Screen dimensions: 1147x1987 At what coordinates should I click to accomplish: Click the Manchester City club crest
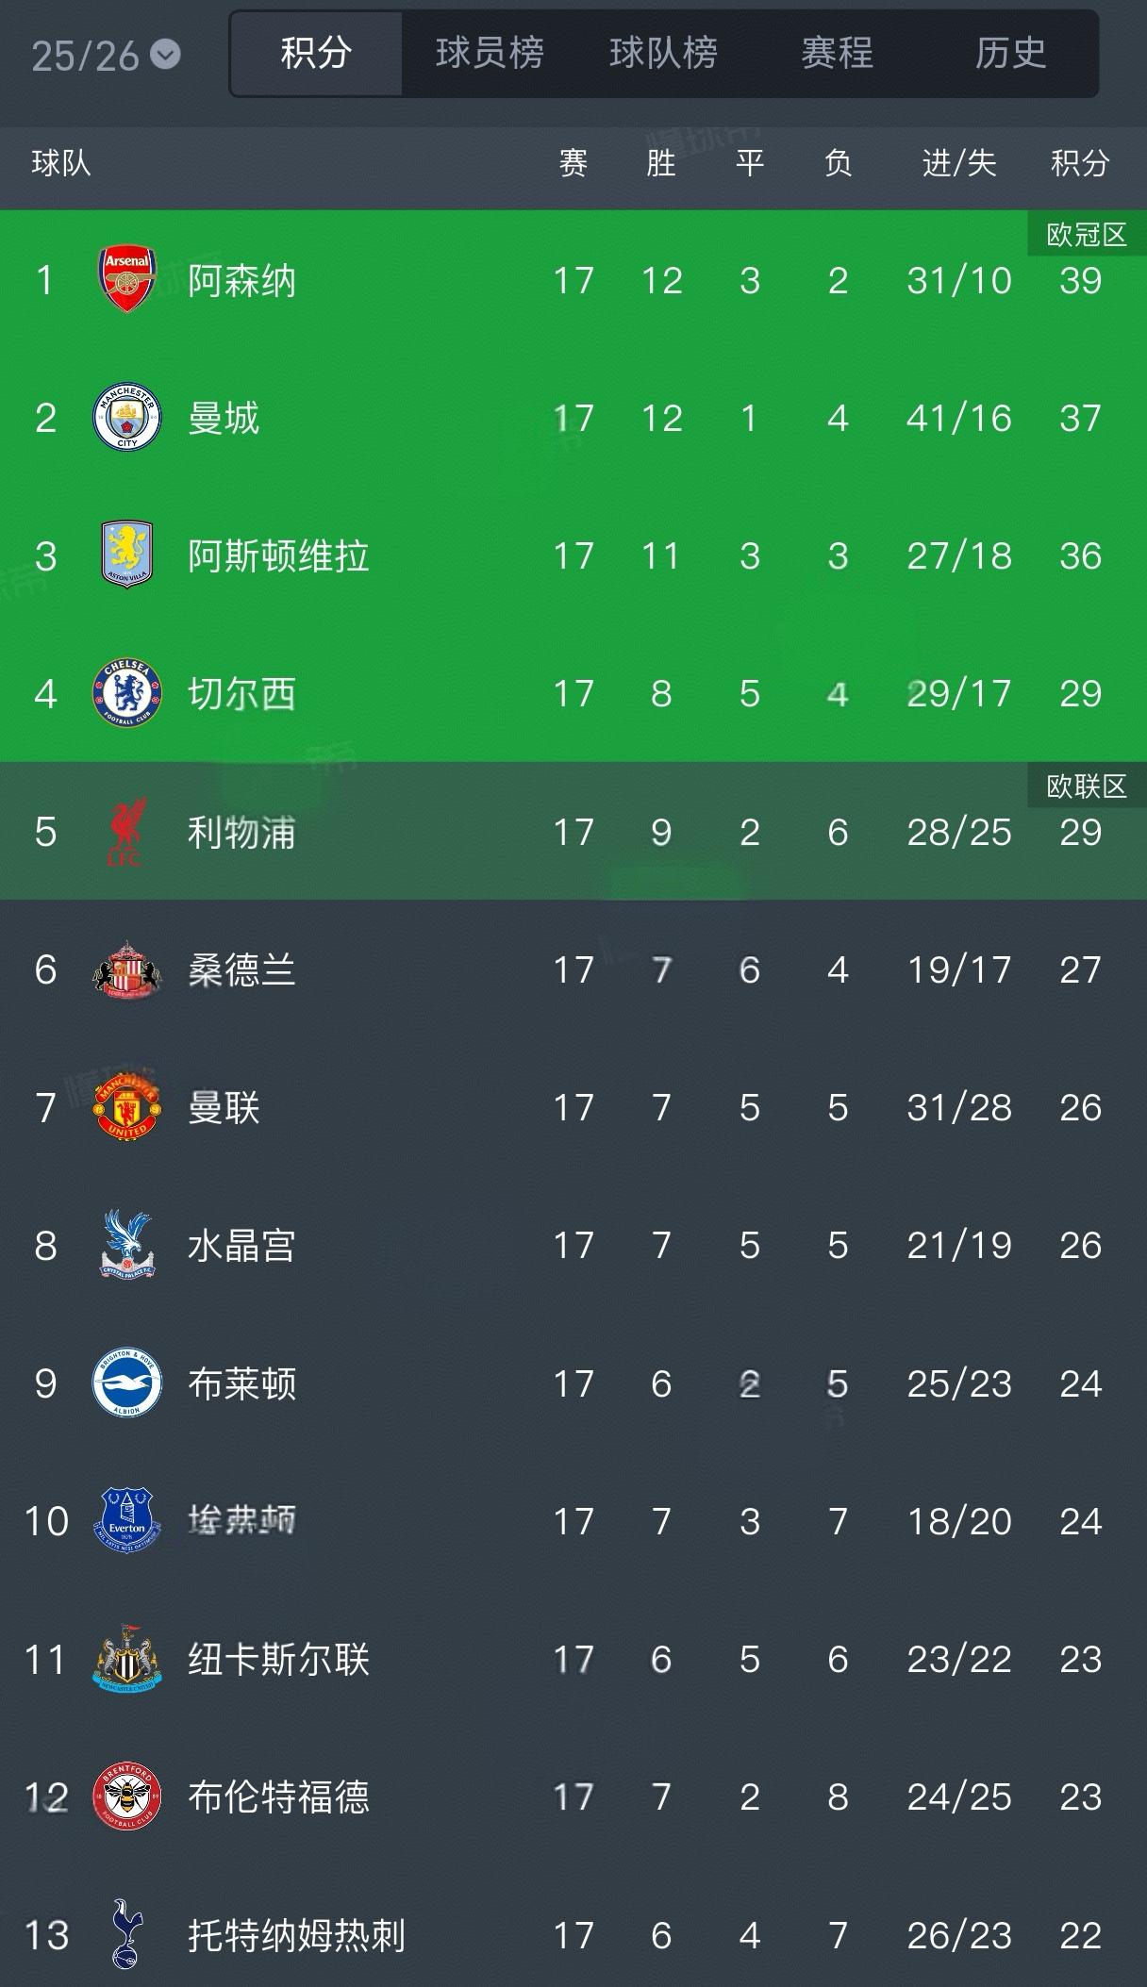pyautogui.click(x=127, y=418)
